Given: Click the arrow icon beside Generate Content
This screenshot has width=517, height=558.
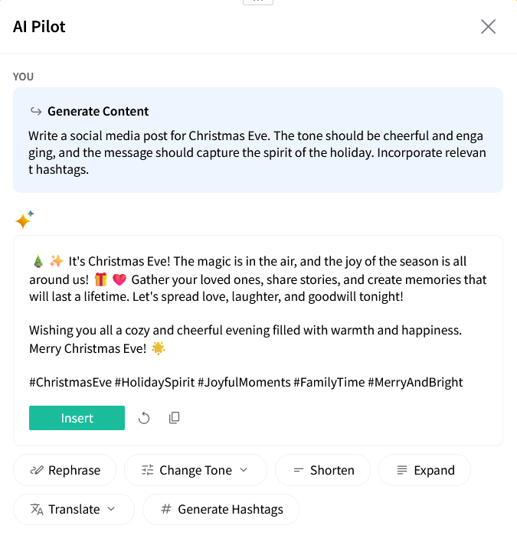Looking at the screenshot, I should (35, 111).
